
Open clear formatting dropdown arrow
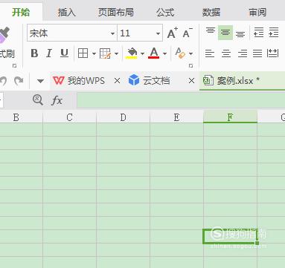[190, 53]
